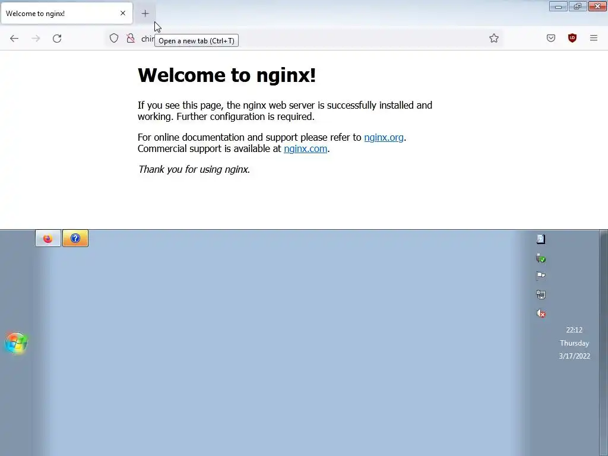
Task: Close the Welcome to nginx! tab
Action: 123,13
